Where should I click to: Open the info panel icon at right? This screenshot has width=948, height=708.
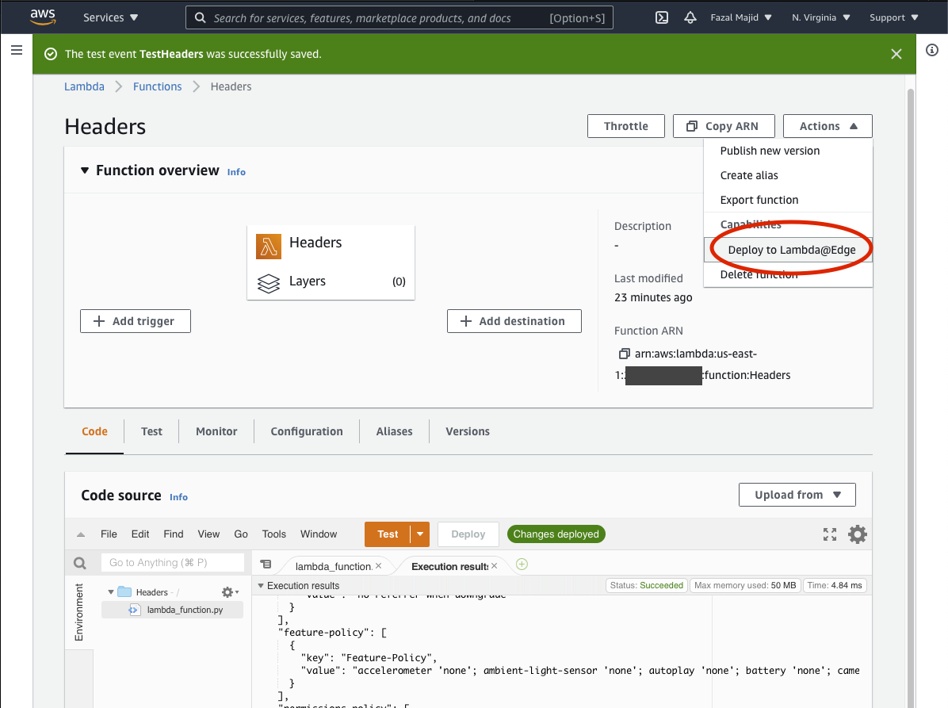(932, 51)
